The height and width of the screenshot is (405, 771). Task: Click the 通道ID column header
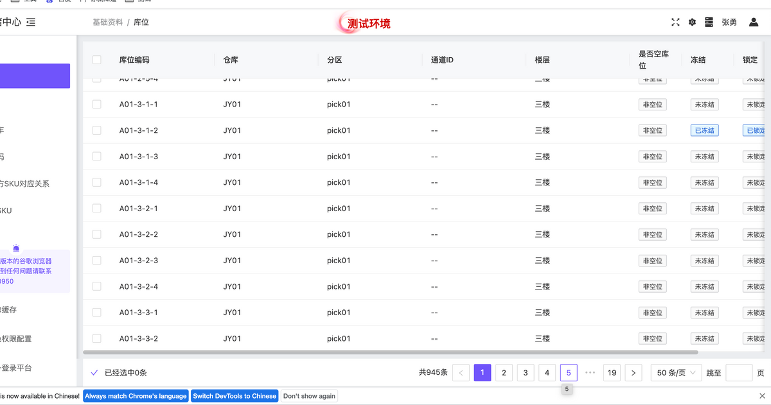442,60
